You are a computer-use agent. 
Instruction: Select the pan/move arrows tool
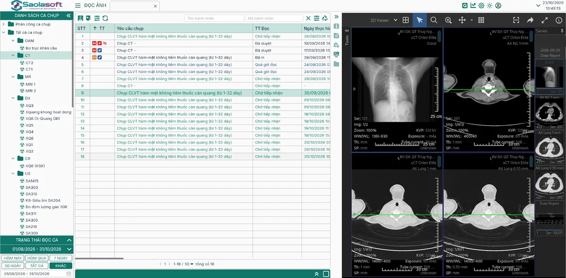[x=462, y=20]
